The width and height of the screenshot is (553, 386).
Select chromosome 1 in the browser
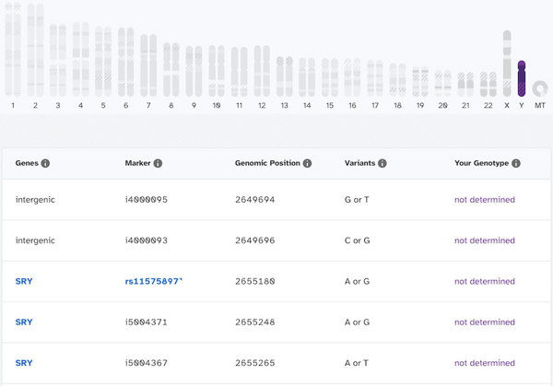click(13, 50)
